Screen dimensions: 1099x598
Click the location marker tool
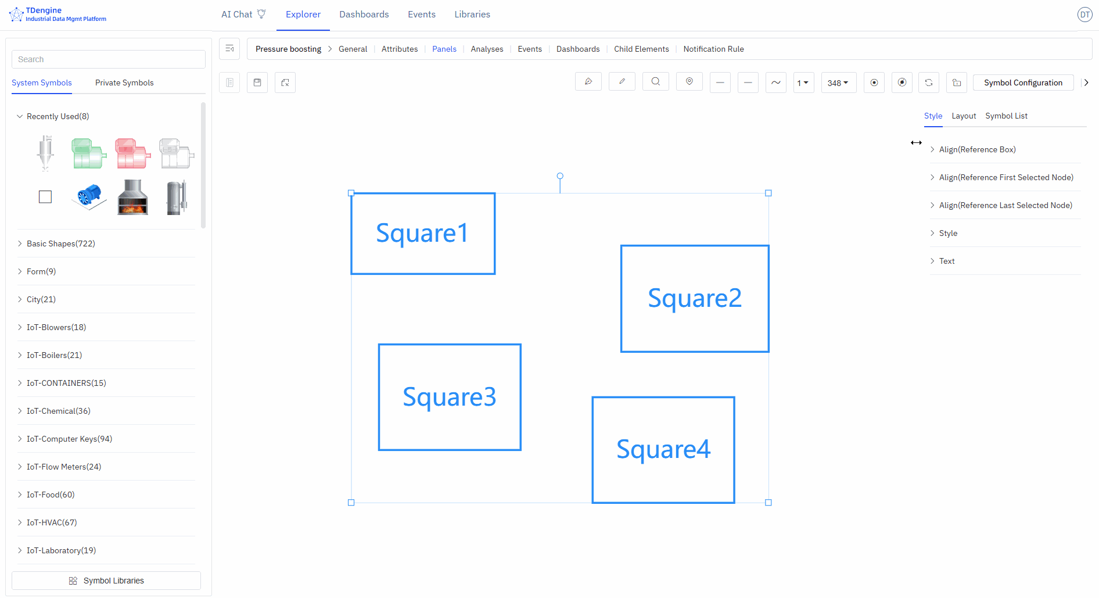click(689, 82)
